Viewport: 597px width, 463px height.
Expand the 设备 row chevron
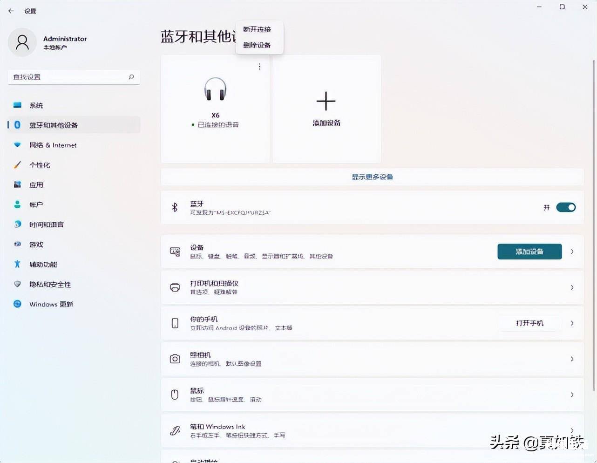[572, 252]
